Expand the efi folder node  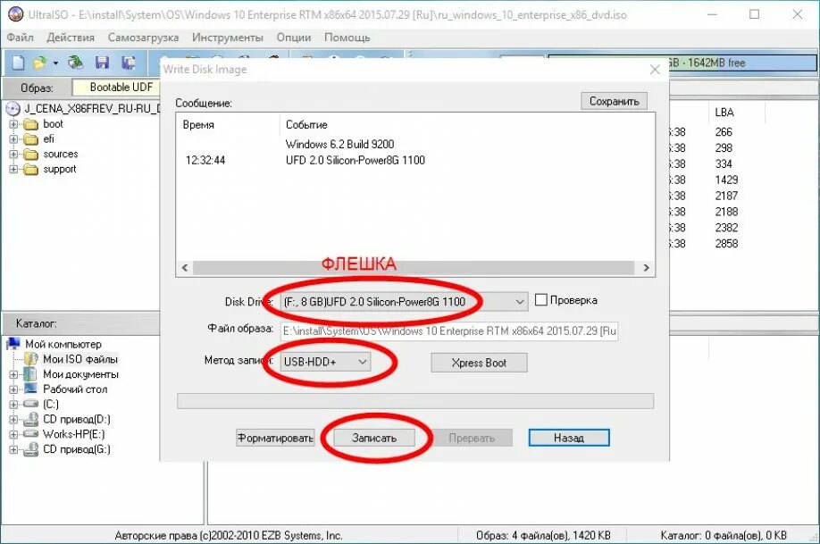(x=13, y=139)
